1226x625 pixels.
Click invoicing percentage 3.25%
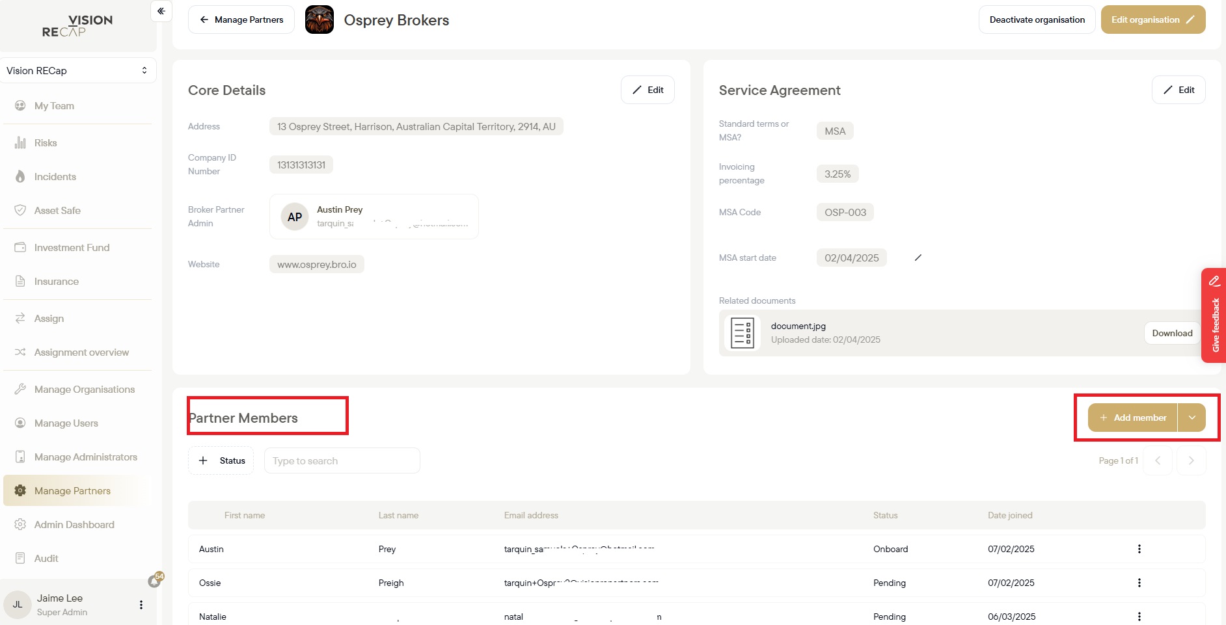(838, 174)
